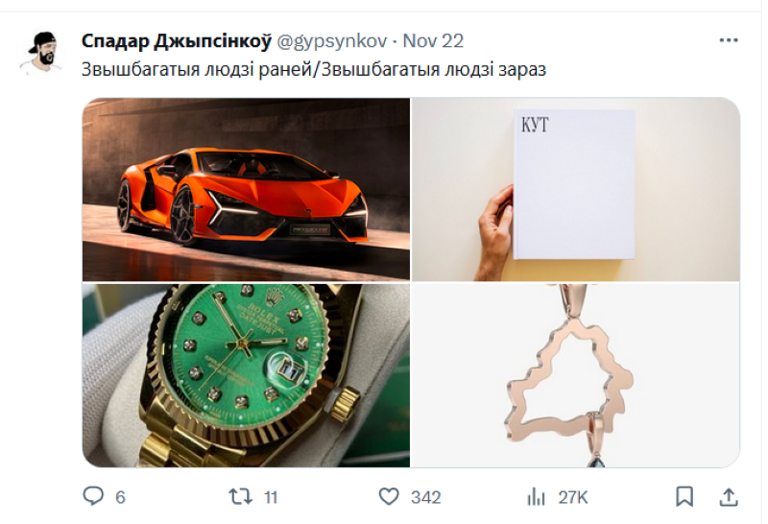This screenshot has width=768, height=524.
Task: Bookmark this tweet
Action: tap(684, 496)
